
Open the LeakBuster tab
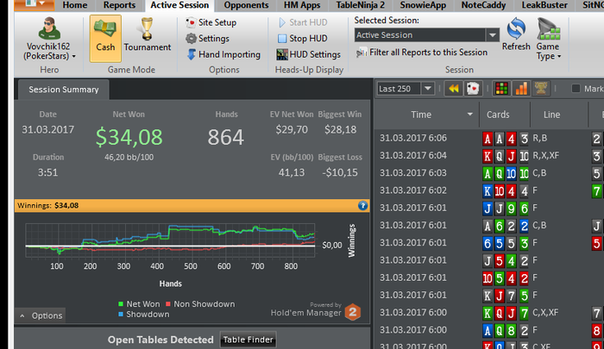tap(544, 5)
